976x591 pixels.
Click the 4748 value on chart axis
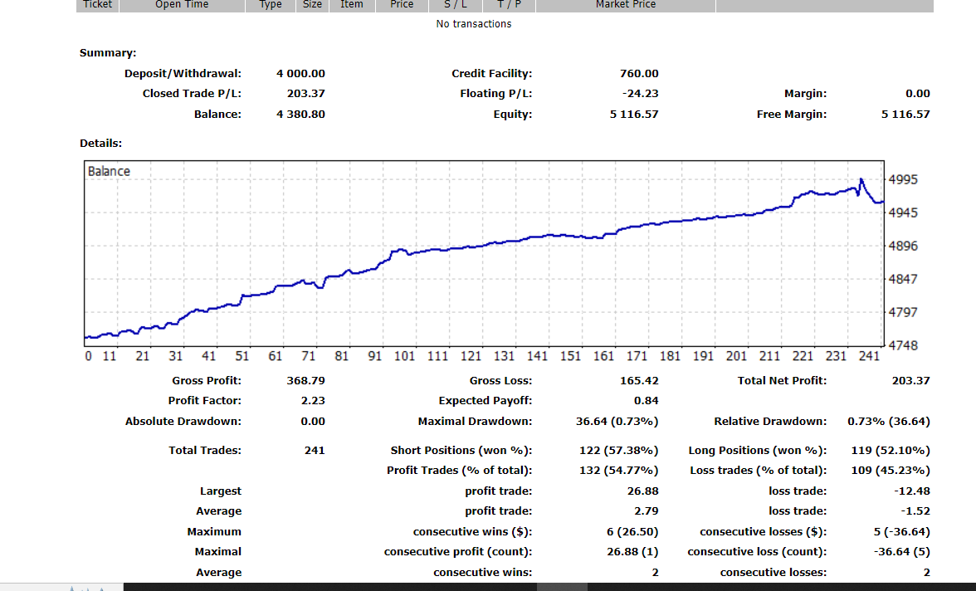coord(903,345)
